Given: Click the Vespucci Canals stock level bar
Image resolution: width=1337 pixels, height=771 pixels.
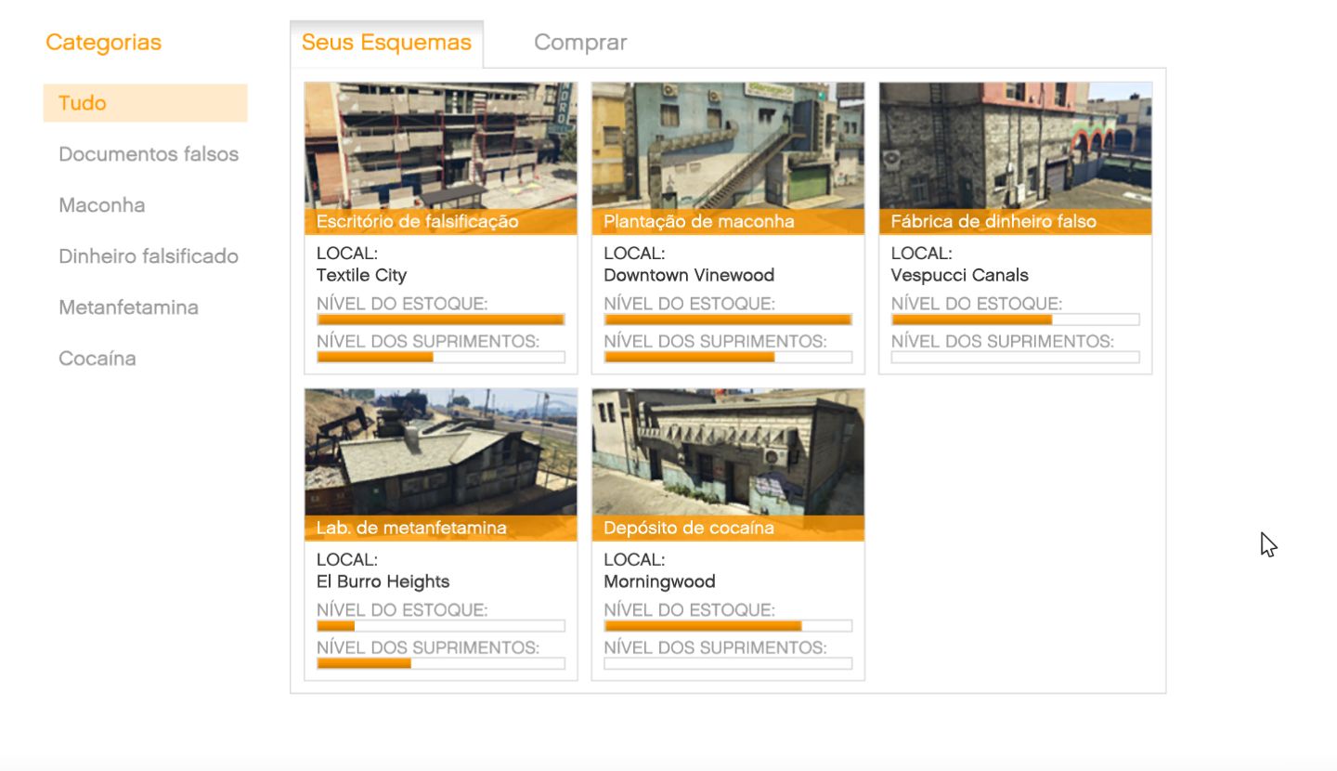Looking at the screenshot, I should click(x=1016, y=320).
